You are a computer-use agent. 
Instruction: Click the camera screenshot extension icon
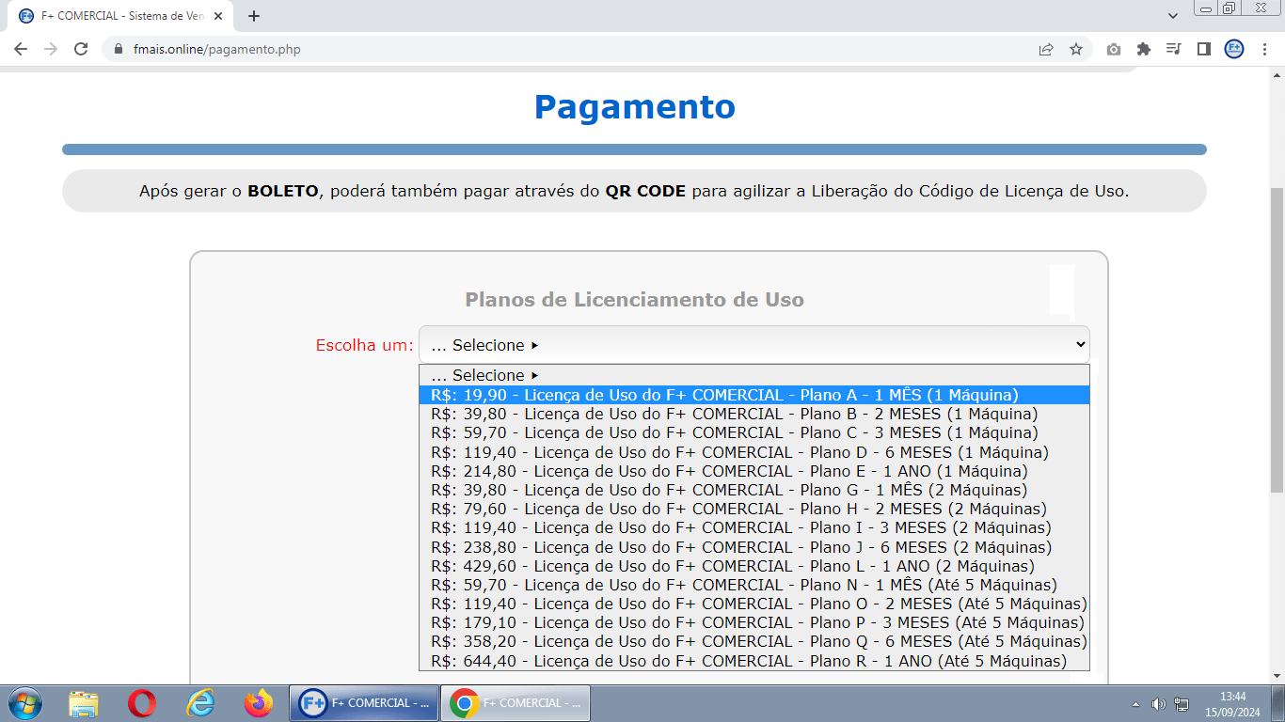coord(1114,49)
